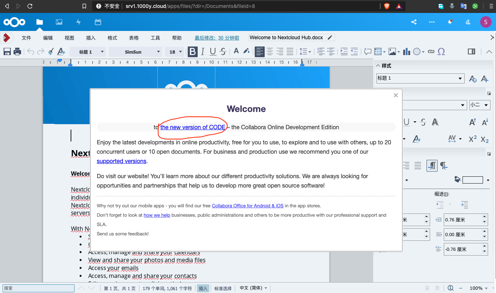This screenshot has width=496, height=293.
Task: Open Nextcloud Calendar app icon
Action: (x=98, y=22)
